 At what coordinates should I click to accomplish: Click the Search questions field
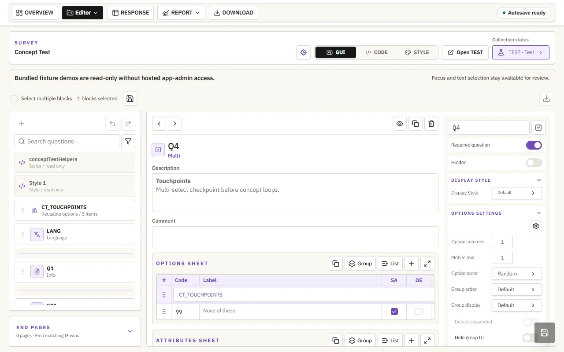(x=67, y=141)
